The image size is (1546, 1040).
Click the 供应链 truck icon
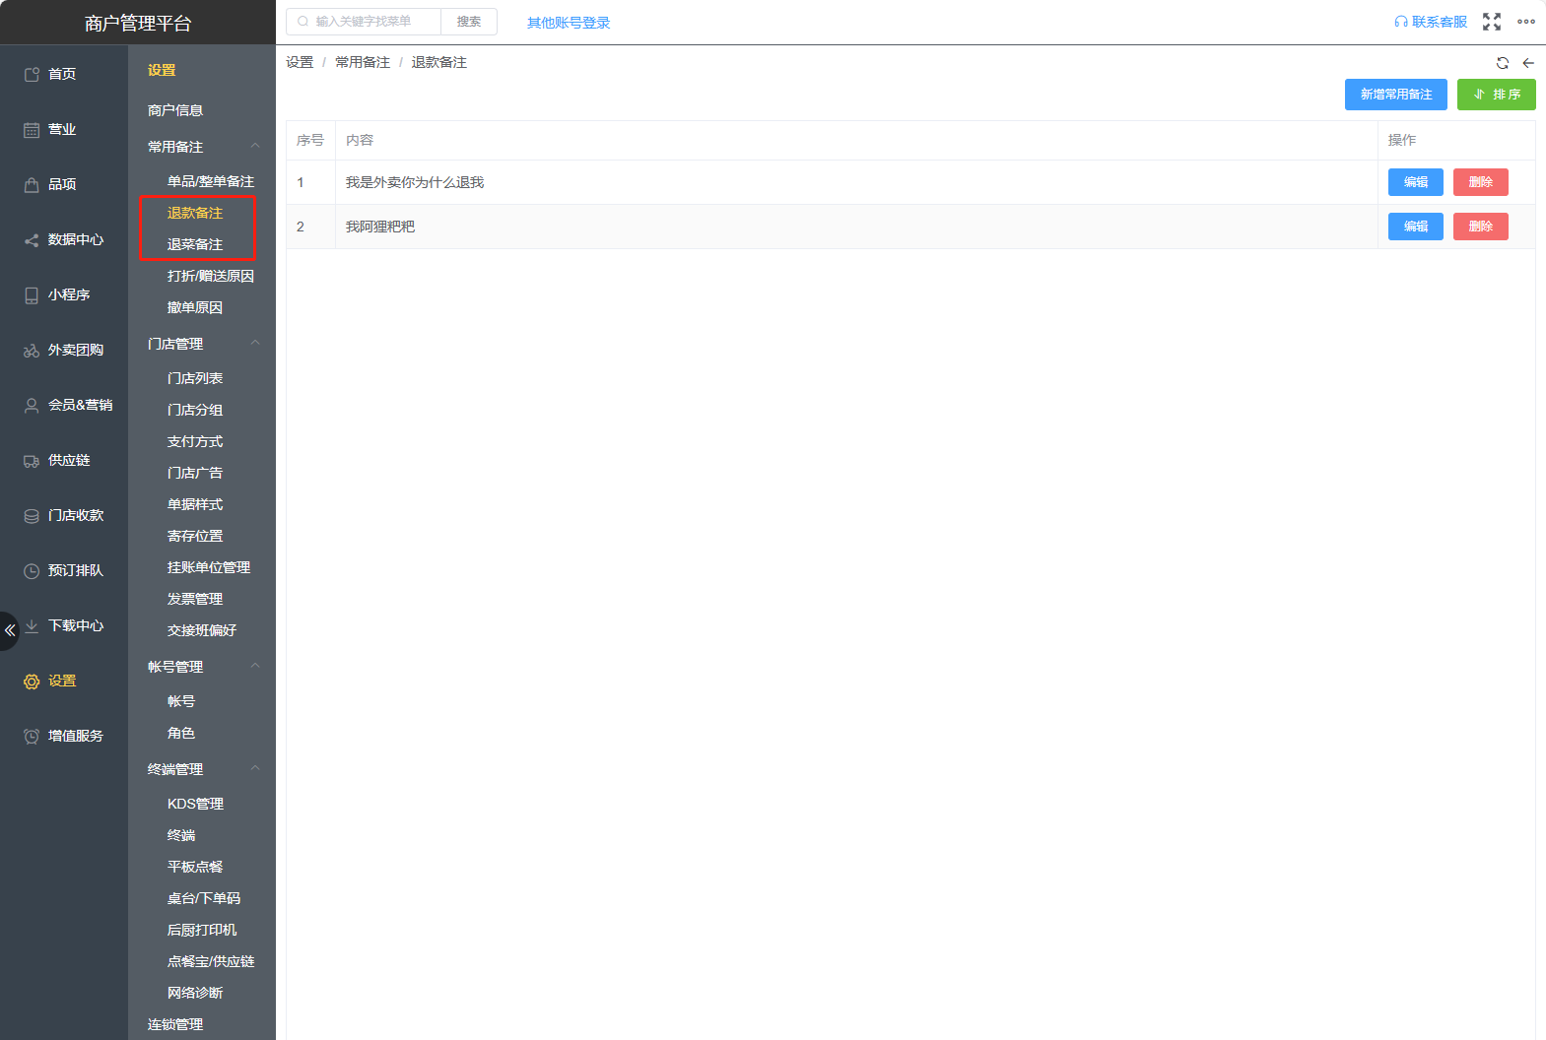pyautogui.click(x=32, y=460)
